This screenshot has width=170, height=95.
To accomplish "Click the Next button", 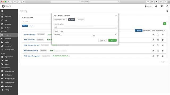I will tap(112, 40).
